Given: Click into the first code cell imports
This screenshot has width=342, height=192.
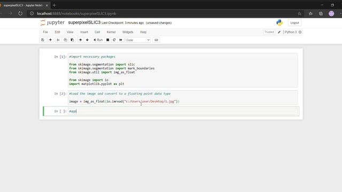Looking at the screenshot, I should 183,70.
